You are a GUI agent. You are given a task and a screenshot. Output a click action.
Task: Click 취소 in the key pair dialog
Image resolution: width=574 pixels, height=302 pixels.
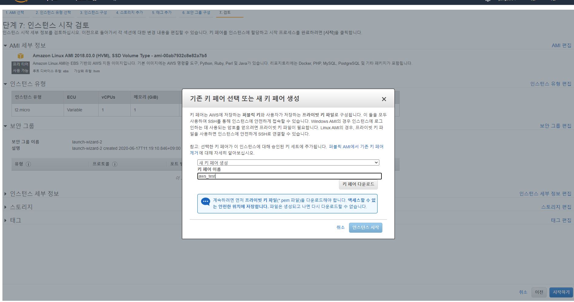341,228
